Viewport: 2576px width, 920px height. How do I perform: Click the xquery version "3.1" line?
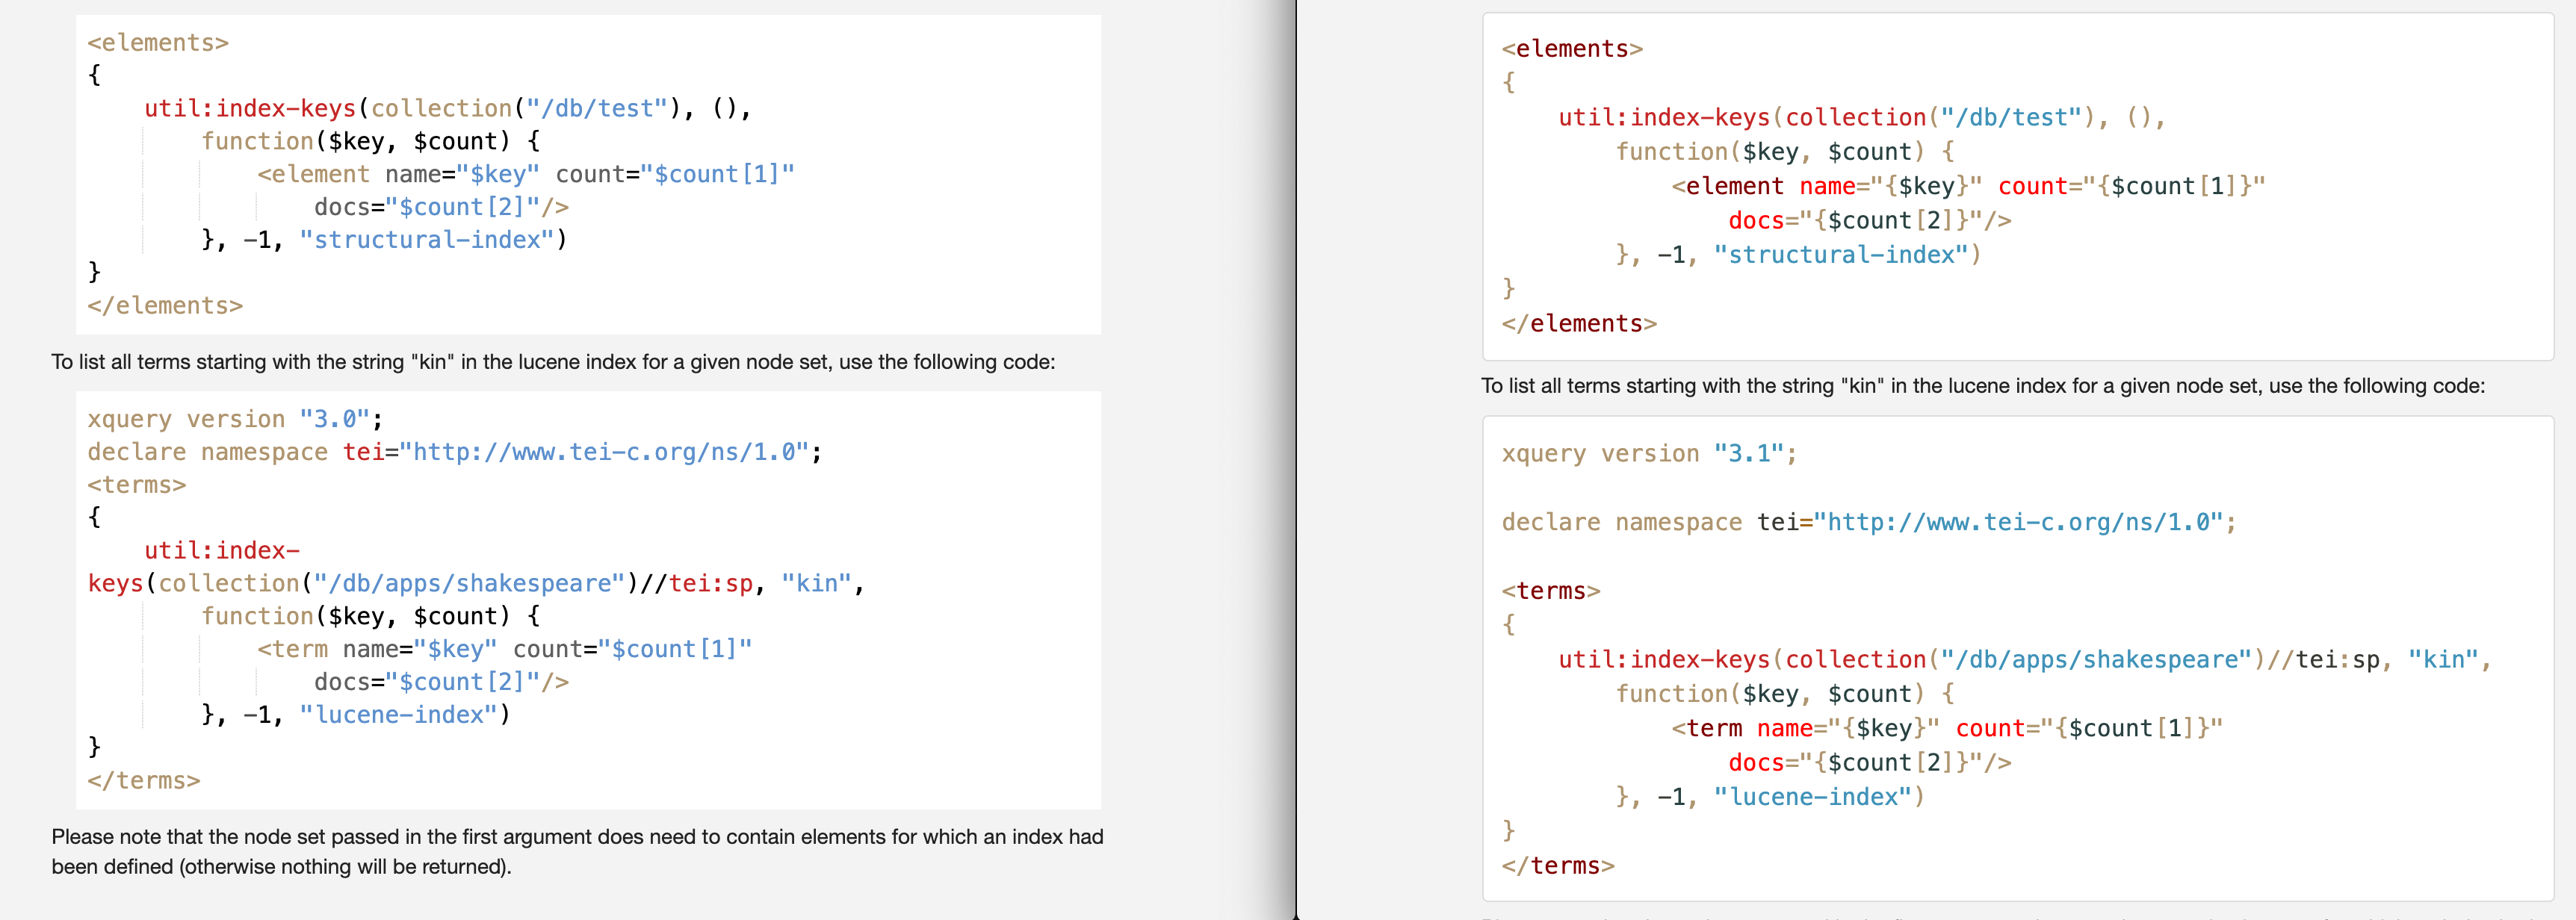pos(1648,454)
